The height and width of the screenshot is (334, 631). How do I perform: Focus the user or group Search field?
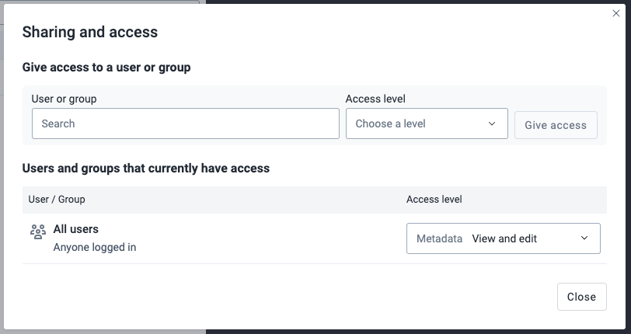click(185, 124)
